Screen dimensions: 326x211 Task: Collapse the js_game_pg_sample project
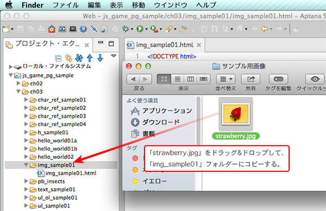point(11,75)
